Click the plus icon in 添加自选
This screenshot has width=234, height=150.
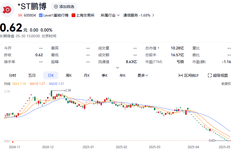coord(56,7)
